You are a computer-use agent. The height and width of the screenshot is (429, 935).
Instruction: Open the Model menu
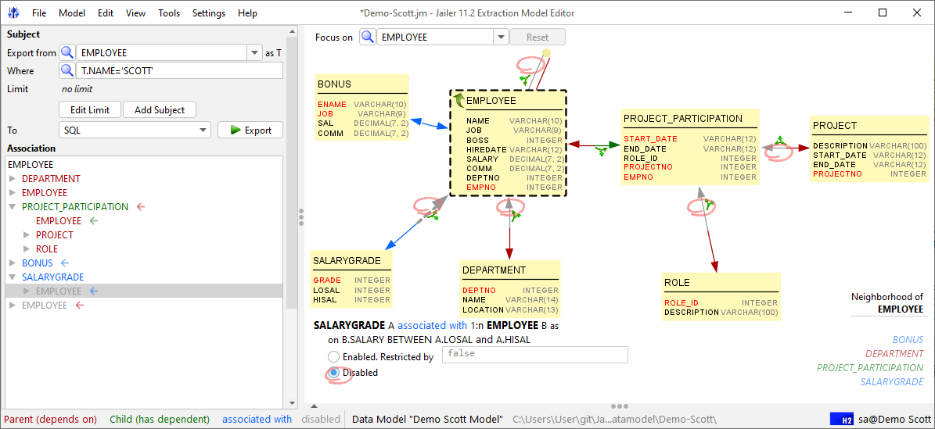[72, 13]
